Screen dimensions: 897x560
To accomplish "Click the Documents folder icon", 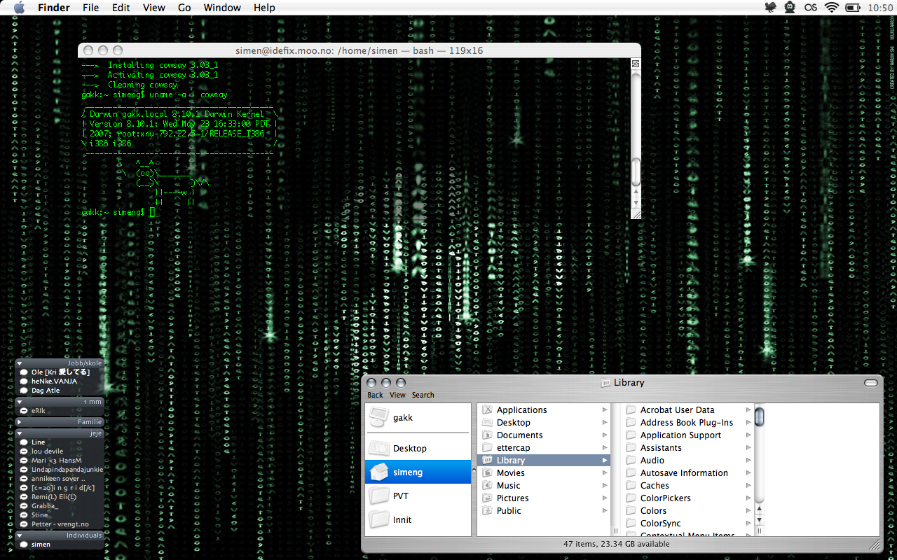I will click(488, 435).
